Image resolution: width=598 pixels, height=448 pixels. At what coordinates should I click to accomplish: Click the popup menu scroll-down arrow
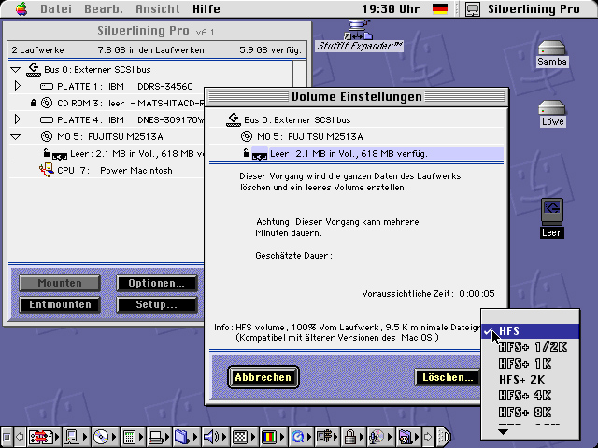pos(503,432)
